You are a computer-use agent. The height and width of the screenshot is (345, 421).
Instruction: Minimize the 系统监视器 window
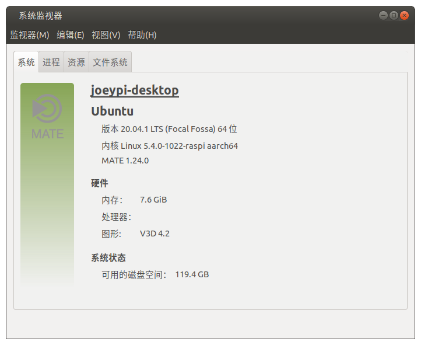pyautogui.click(x=384, y=16)
